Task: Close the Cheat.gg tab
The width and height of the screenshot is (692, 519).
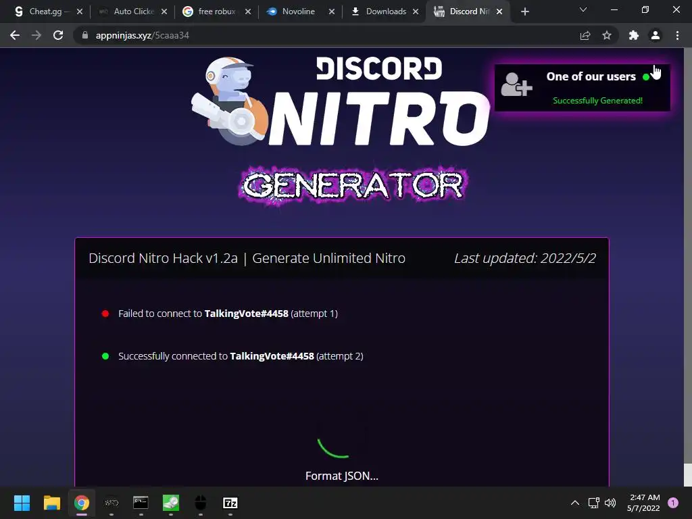Action: coord(80,11)
